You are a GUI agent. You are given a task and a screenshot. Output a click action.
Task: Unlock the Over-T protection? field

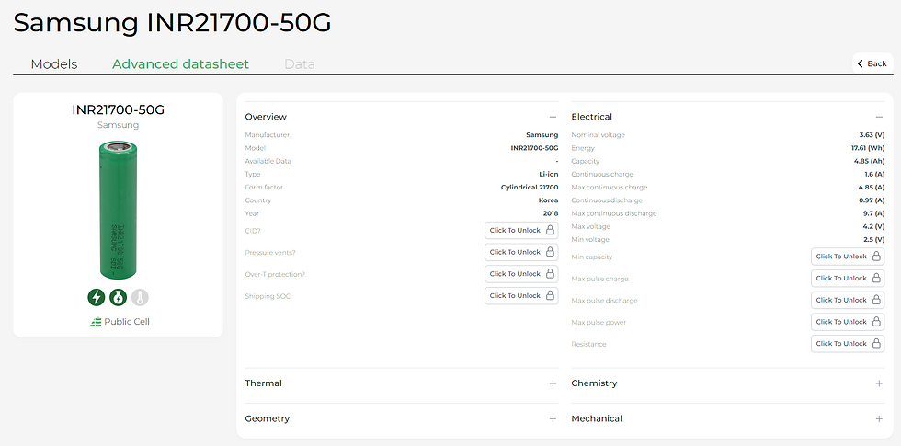point(521,274)
